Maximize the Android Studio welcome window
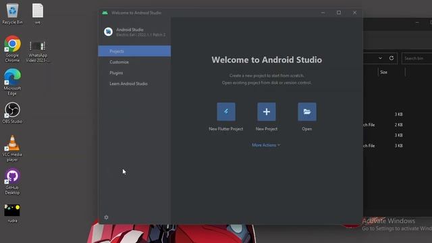 (339, 13)
